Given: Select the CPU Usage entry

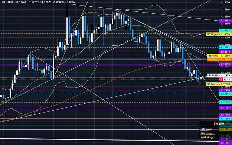Looking at the screenshot, I should 206,129.
